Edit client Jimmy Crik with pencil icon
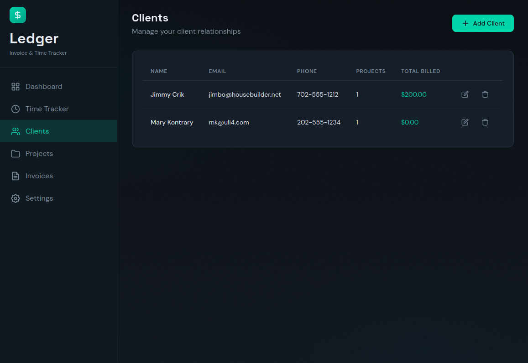 click(x=465, y=94)
